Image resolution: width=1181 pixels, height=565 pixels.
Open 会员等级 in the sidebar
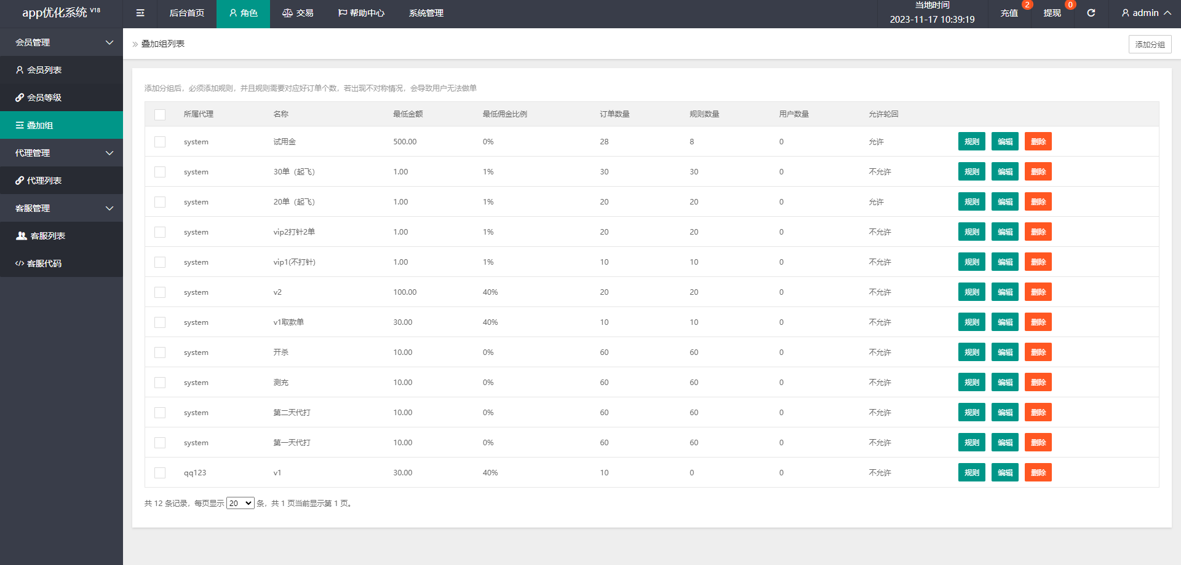coord(44,98)
